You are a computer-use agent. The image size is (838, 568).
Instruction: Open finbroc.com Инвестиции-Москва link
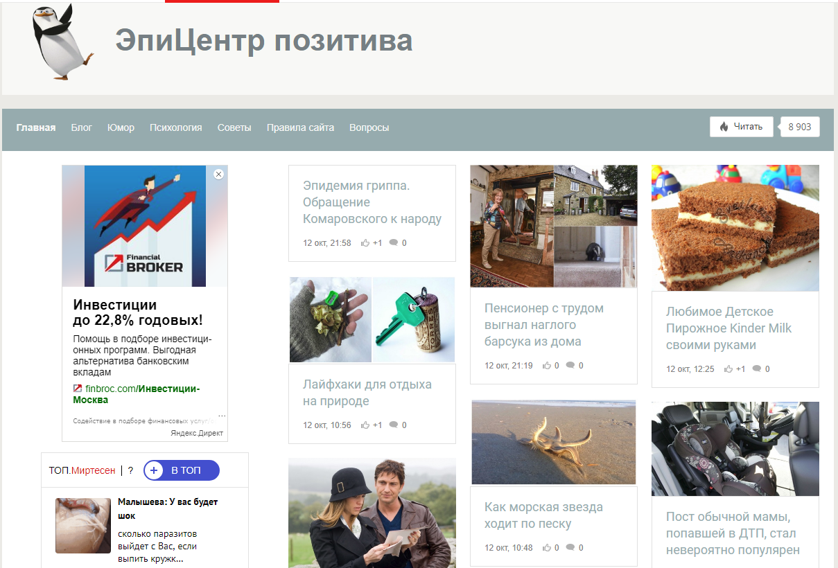pyautogui.click(x=137, y=394)
